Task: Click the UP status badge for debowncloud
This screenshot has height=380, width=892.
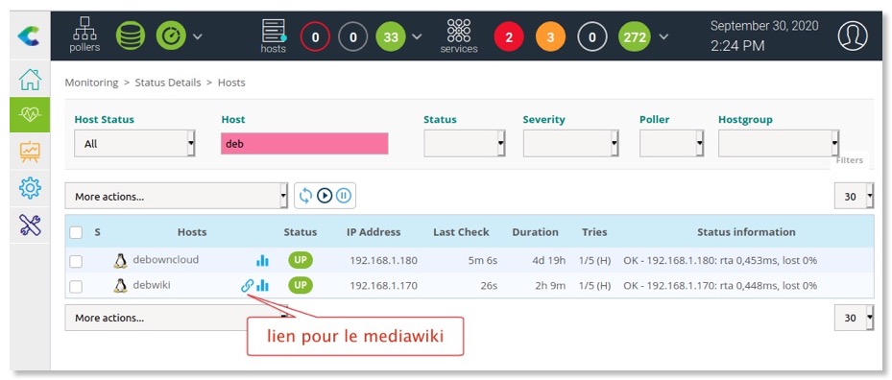Action: point(301,260)
